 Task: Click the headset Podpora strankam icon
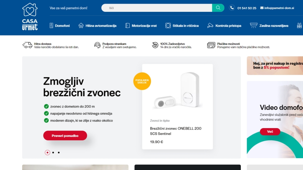[97, 45]
